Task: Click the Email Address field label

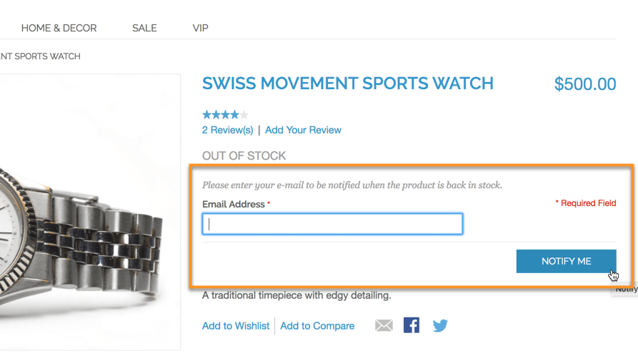Action: 233,204
